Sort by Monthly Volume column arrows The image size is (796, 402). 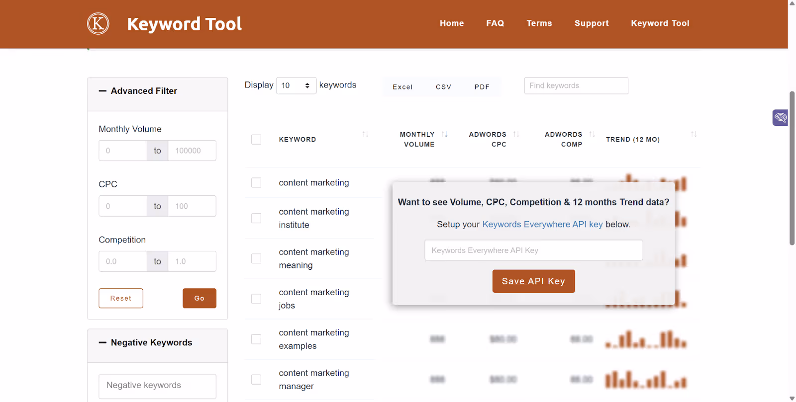click(x=445, y=134)
